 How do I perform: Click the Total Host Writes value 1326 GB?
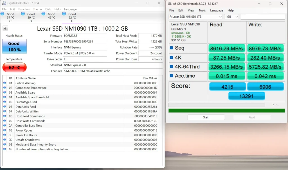(x=150, y=42)
